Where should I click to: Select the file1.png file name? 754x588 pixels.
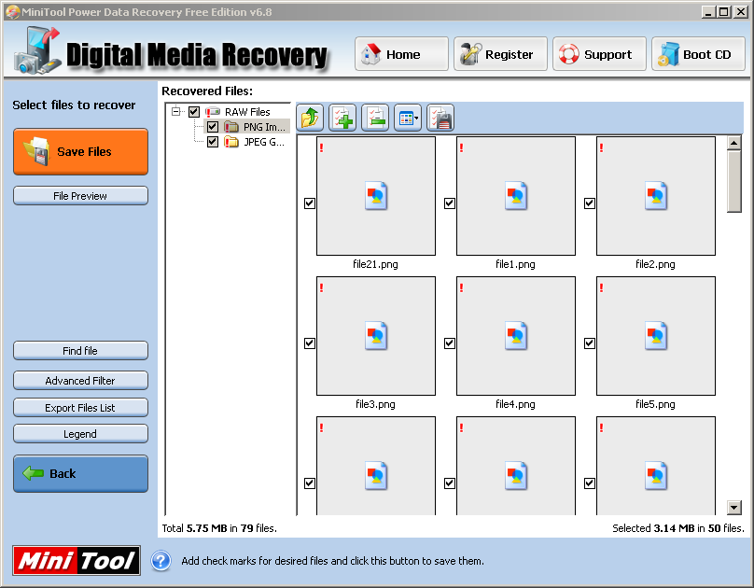click(515, 264)
